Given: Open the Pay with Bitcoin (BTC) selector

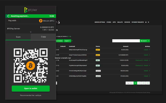Looking at the screenshot, I should (x=46, y=21).
